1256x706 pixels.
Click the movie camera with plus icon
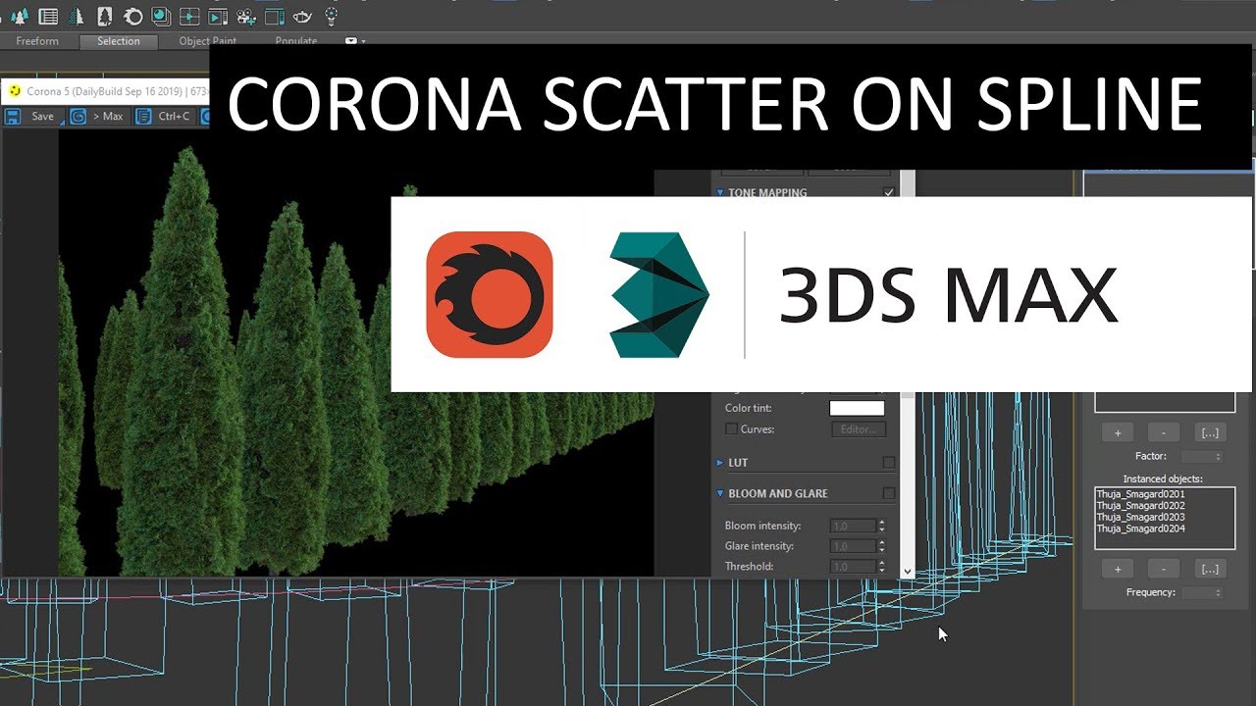click(246, 16)
